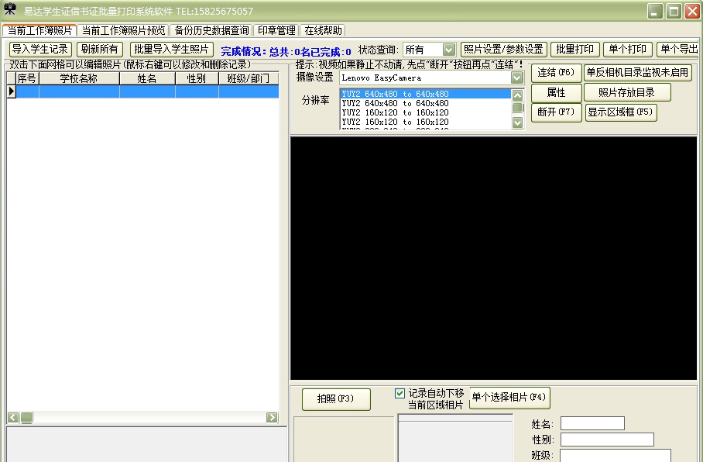Image resolution: width=703 pixels, height=462 pixels.
Task: Click 显示区域框 (F5) button
Action: click(621, 112)
